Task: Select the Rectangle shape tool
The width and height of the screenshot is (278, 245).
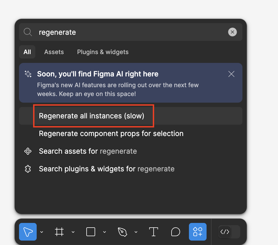Action: click(90, 232)
